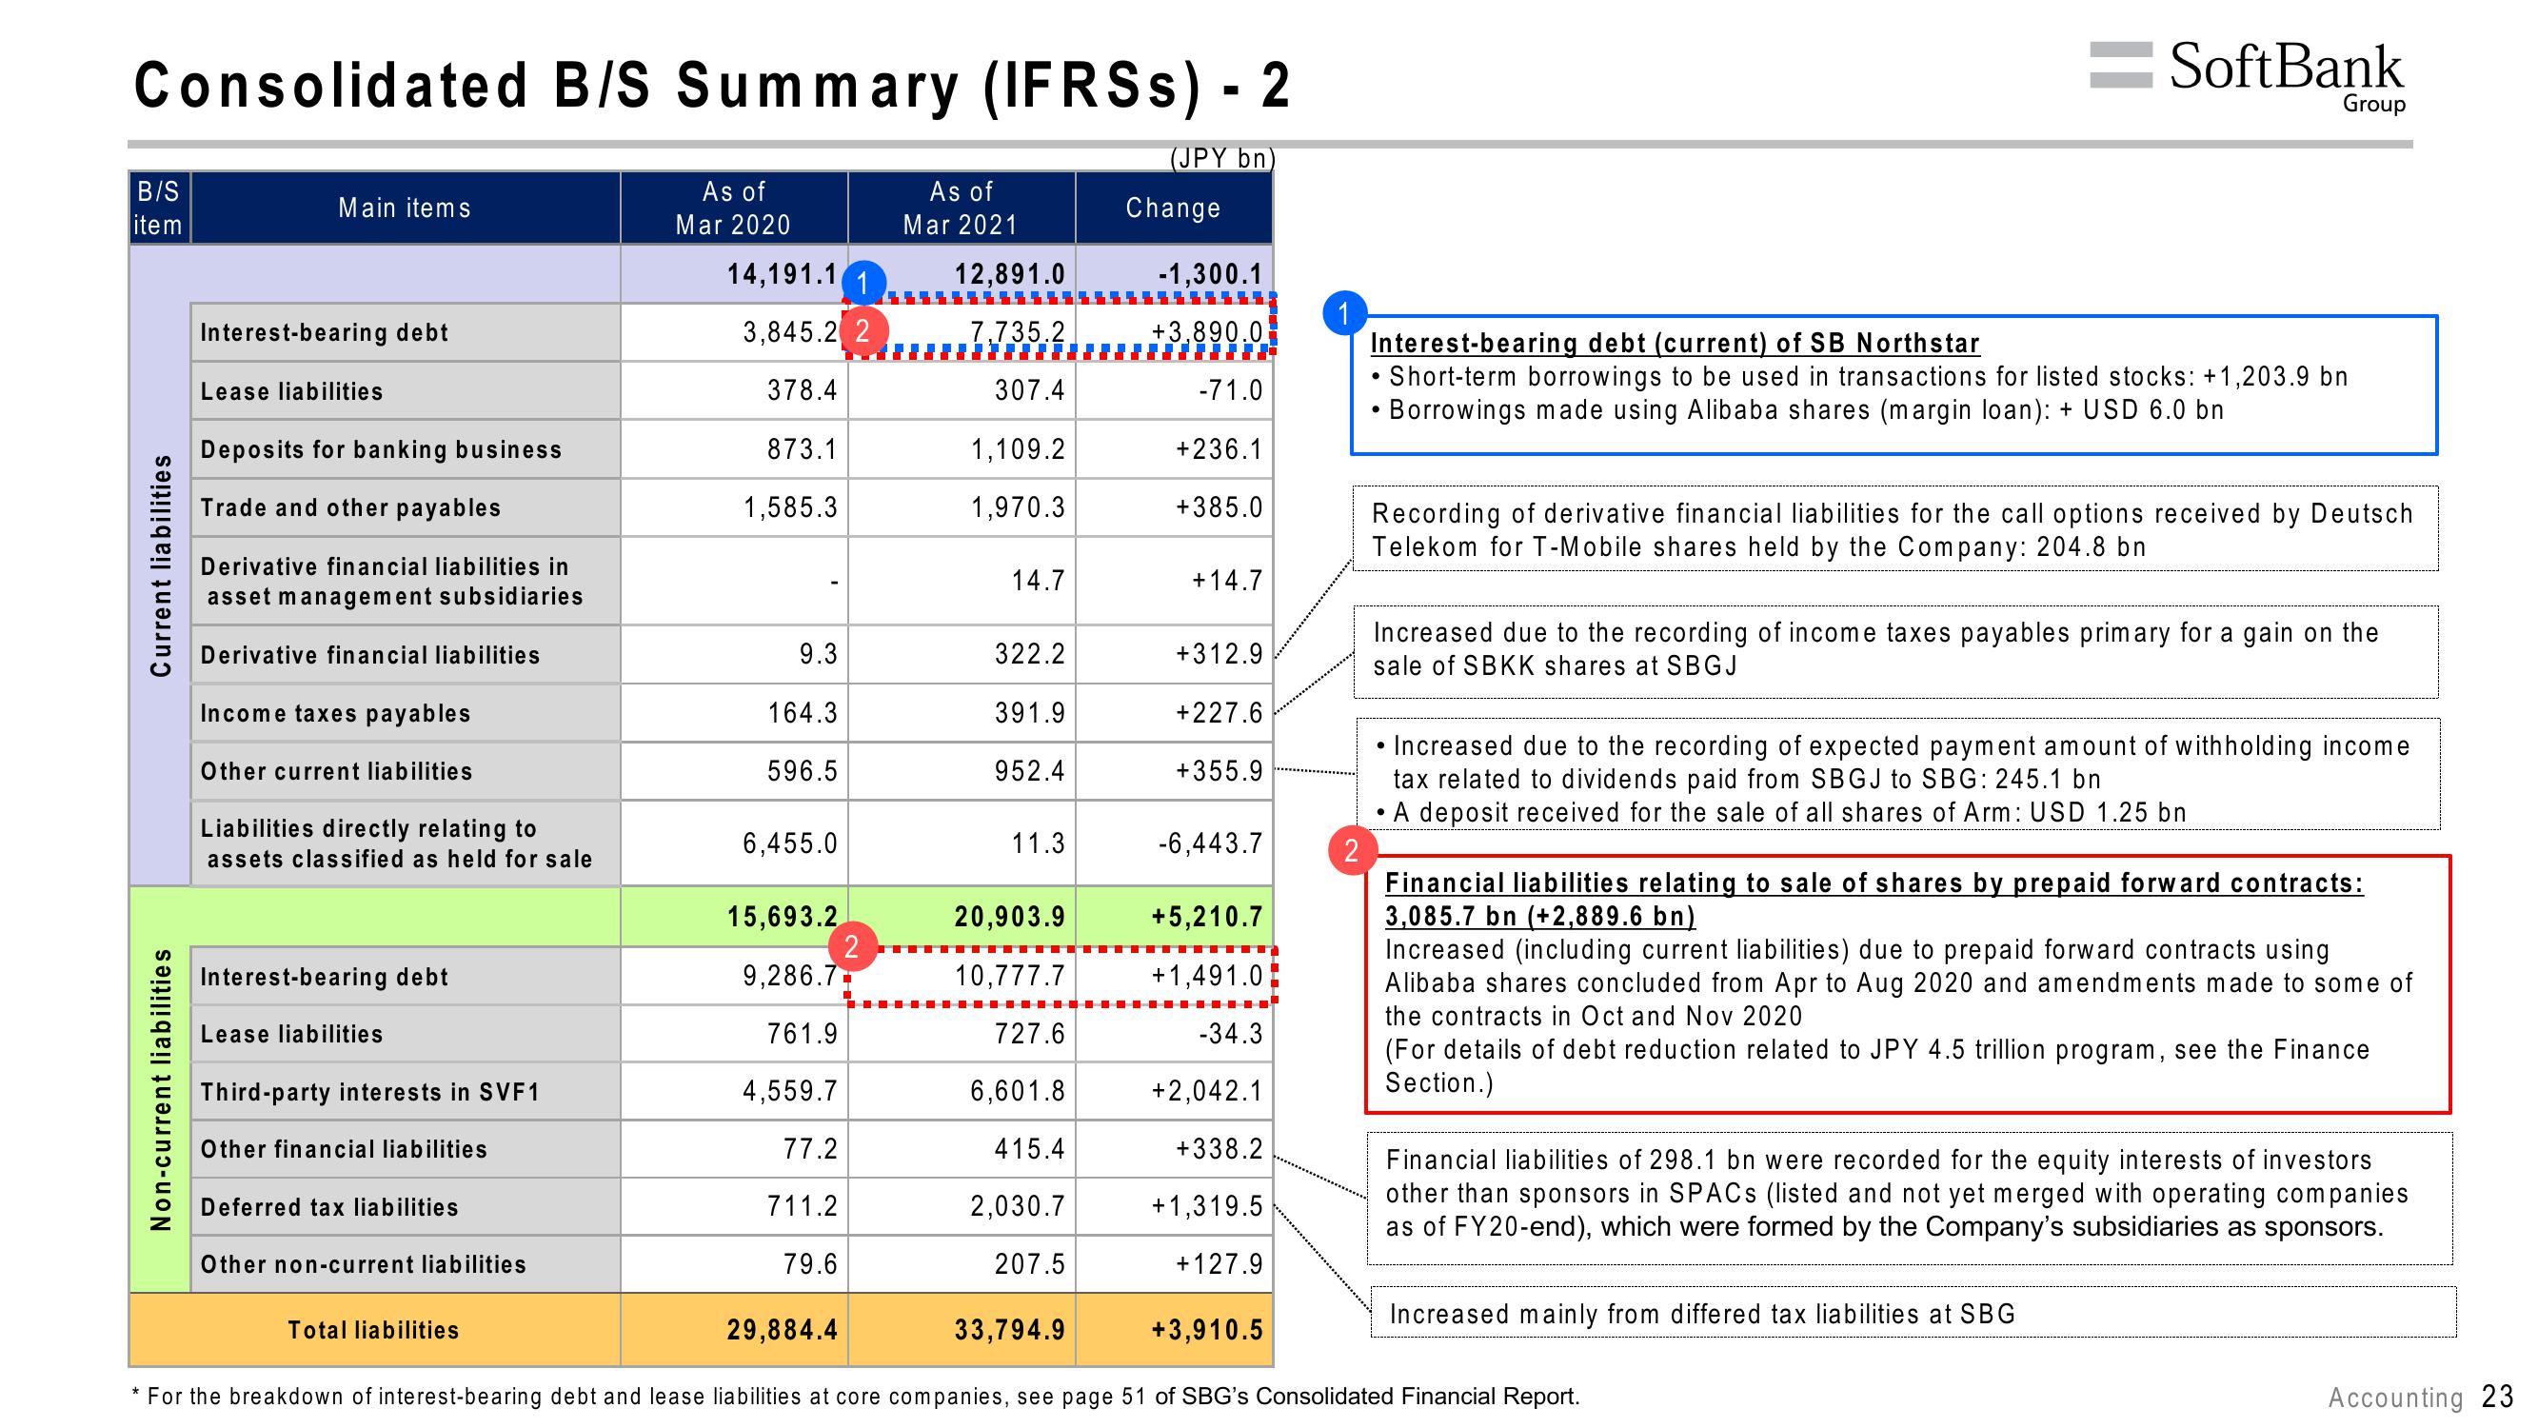This screenshot has height=1428, width=2538.
Task: Click the 'Other non-current liabilities' label
Action: 364,1264
